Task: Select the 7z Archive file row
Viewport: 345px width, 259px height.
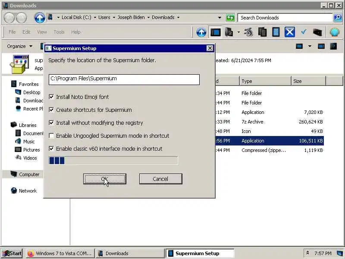Action: point(270,122)
